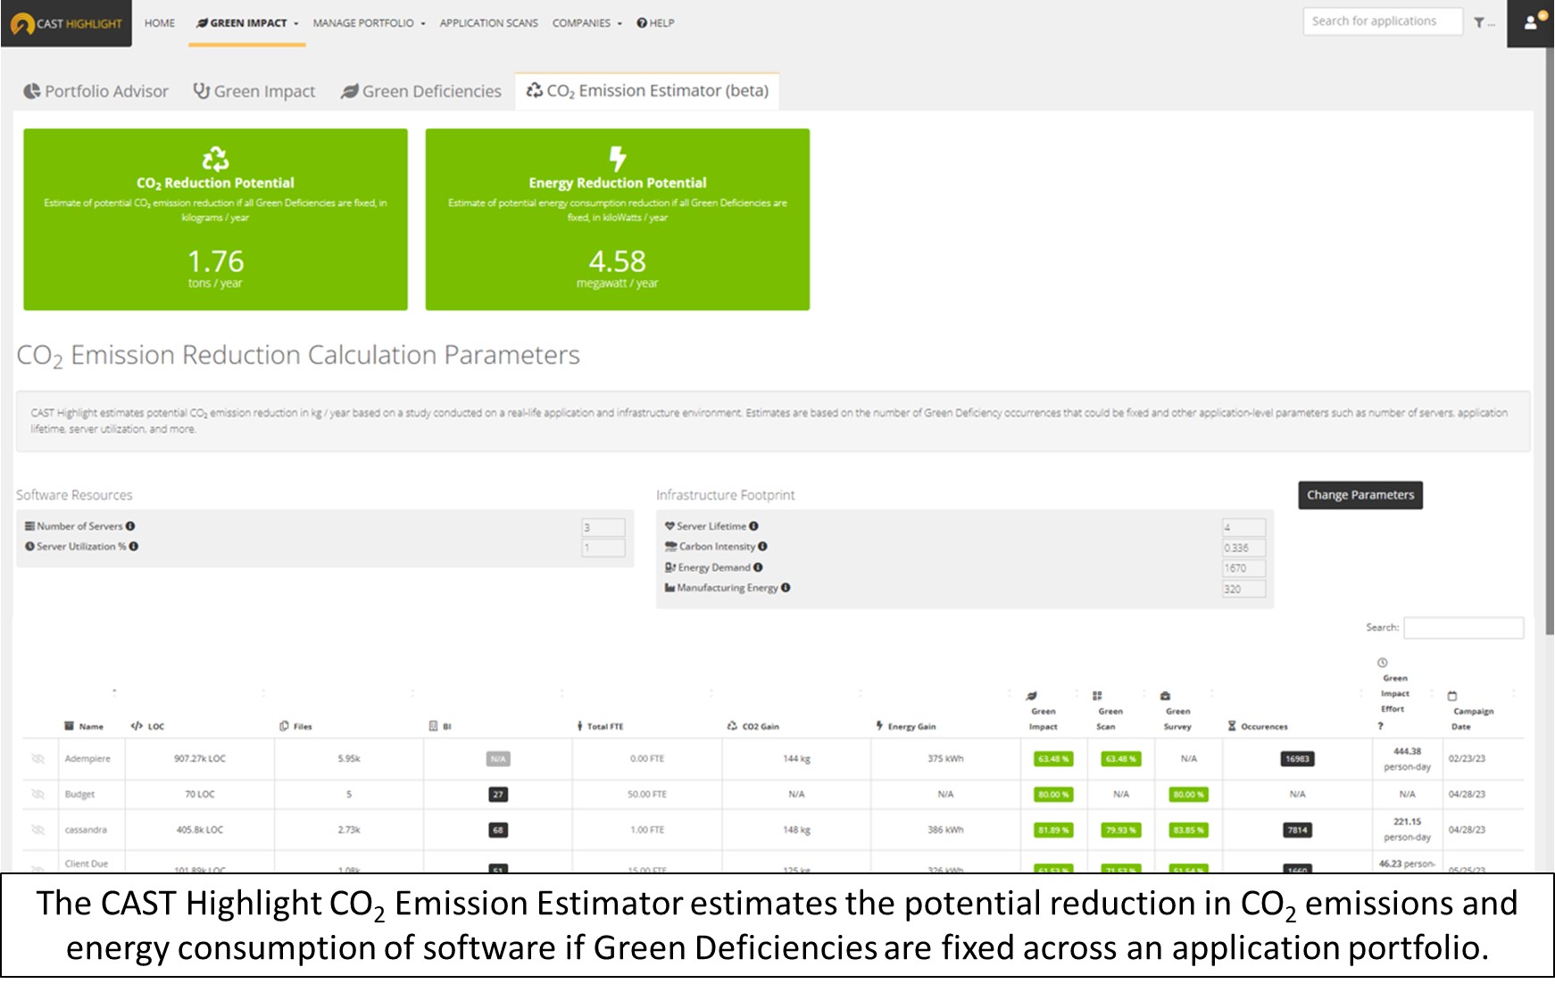Expand the Companies dropdown menu
Screen dimensions: 1555x992
click(x=586, y=23)
